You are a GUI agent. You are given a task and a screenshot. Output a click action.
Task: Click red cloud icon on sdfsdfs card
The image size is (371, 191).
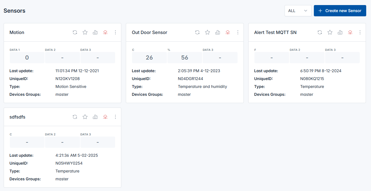105,117
